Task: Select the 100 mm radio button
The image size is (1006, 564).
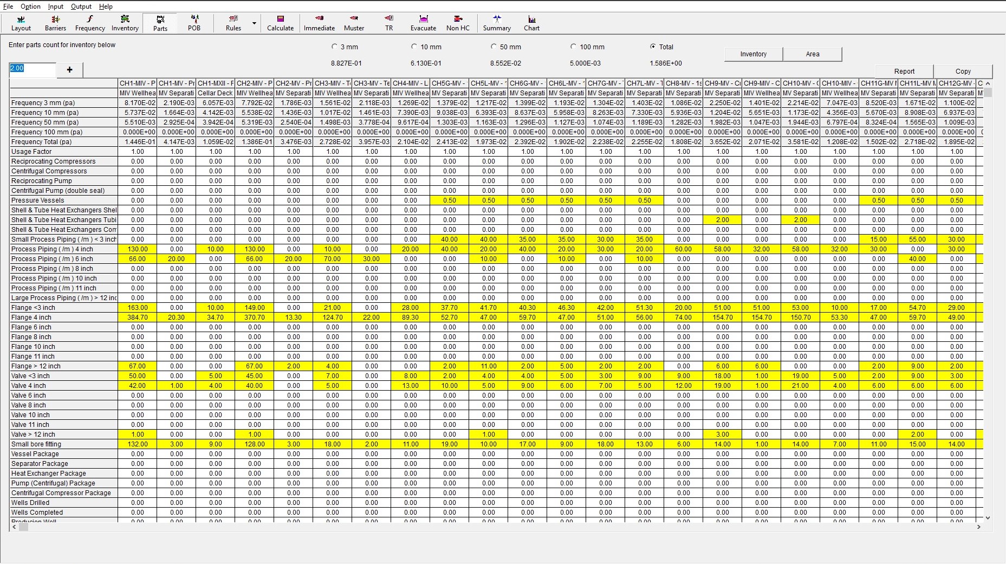Action: coord(573,47)
